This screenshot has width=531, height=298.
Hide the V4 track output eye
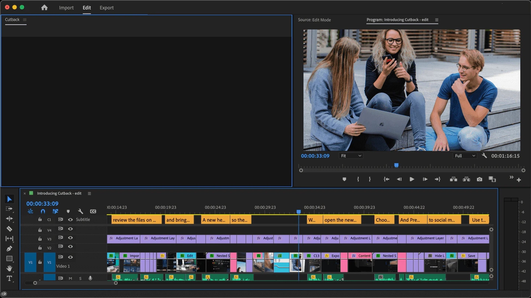(70, 229)
